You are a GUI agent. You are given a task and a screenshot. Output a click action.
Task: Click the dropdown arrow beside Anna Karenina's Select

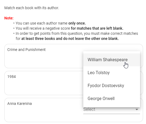tap(137, 109)
